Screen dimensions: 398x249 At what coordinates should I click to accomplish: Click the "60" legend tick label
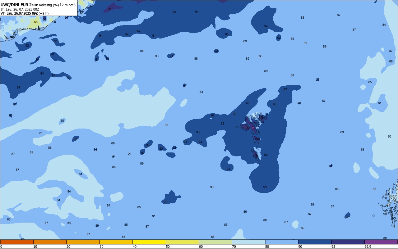click(201, 247)
